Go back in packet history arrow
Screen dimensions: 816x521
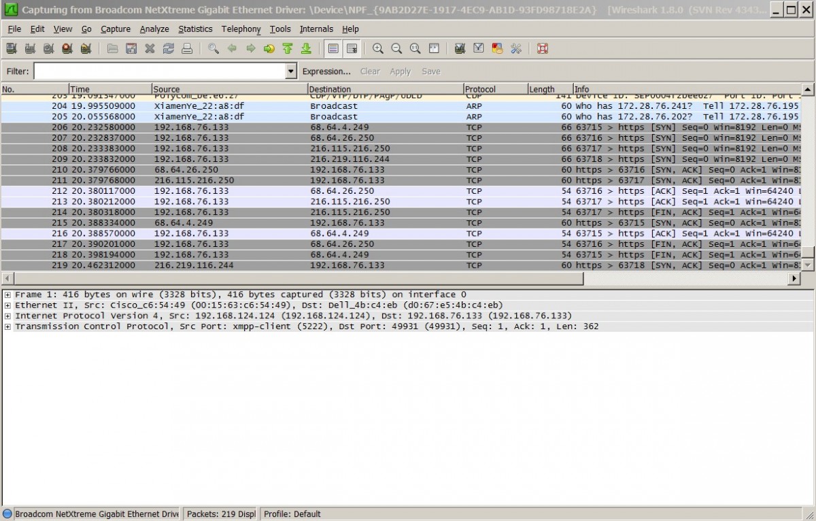[x=232, y=49]
